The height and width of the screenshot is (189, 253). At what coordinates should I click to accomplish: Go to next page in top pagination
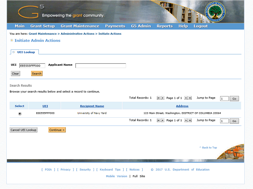pyautogui.click(x=186, y=98)
